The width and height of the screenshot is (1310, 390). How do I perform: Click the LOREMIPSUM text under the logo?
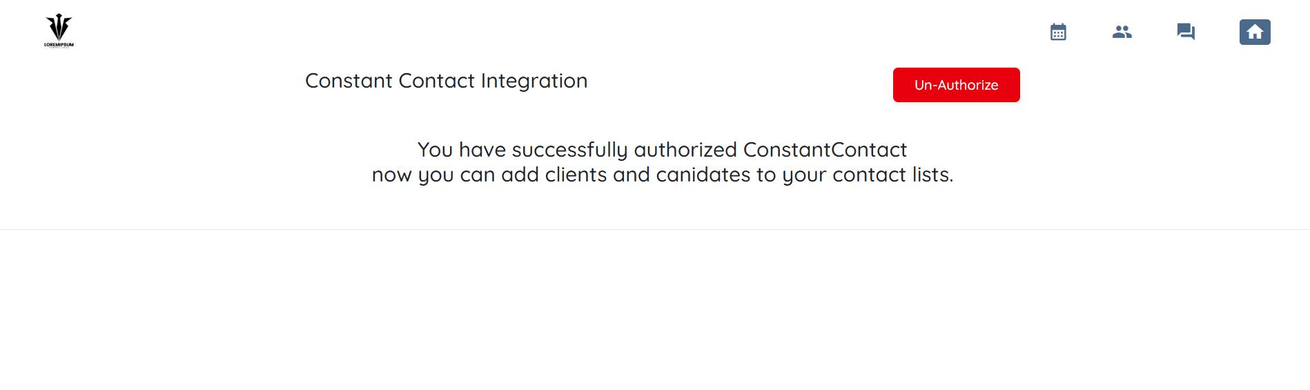click(x=59, y=45)
